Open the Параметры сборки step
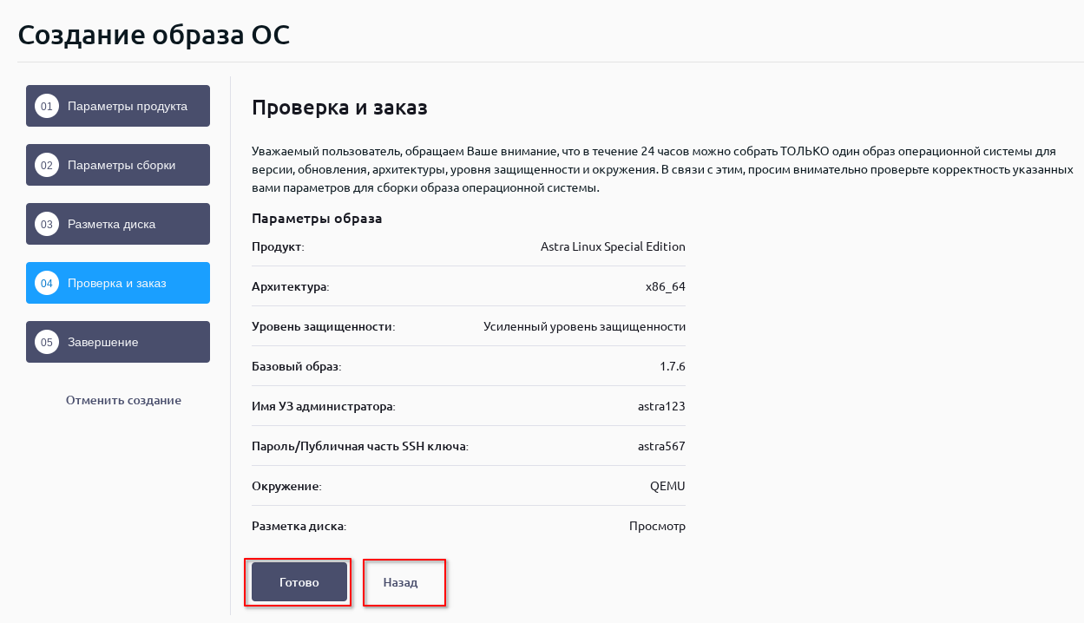This screenshot has height=623, width=1084. tap(122, 166)
